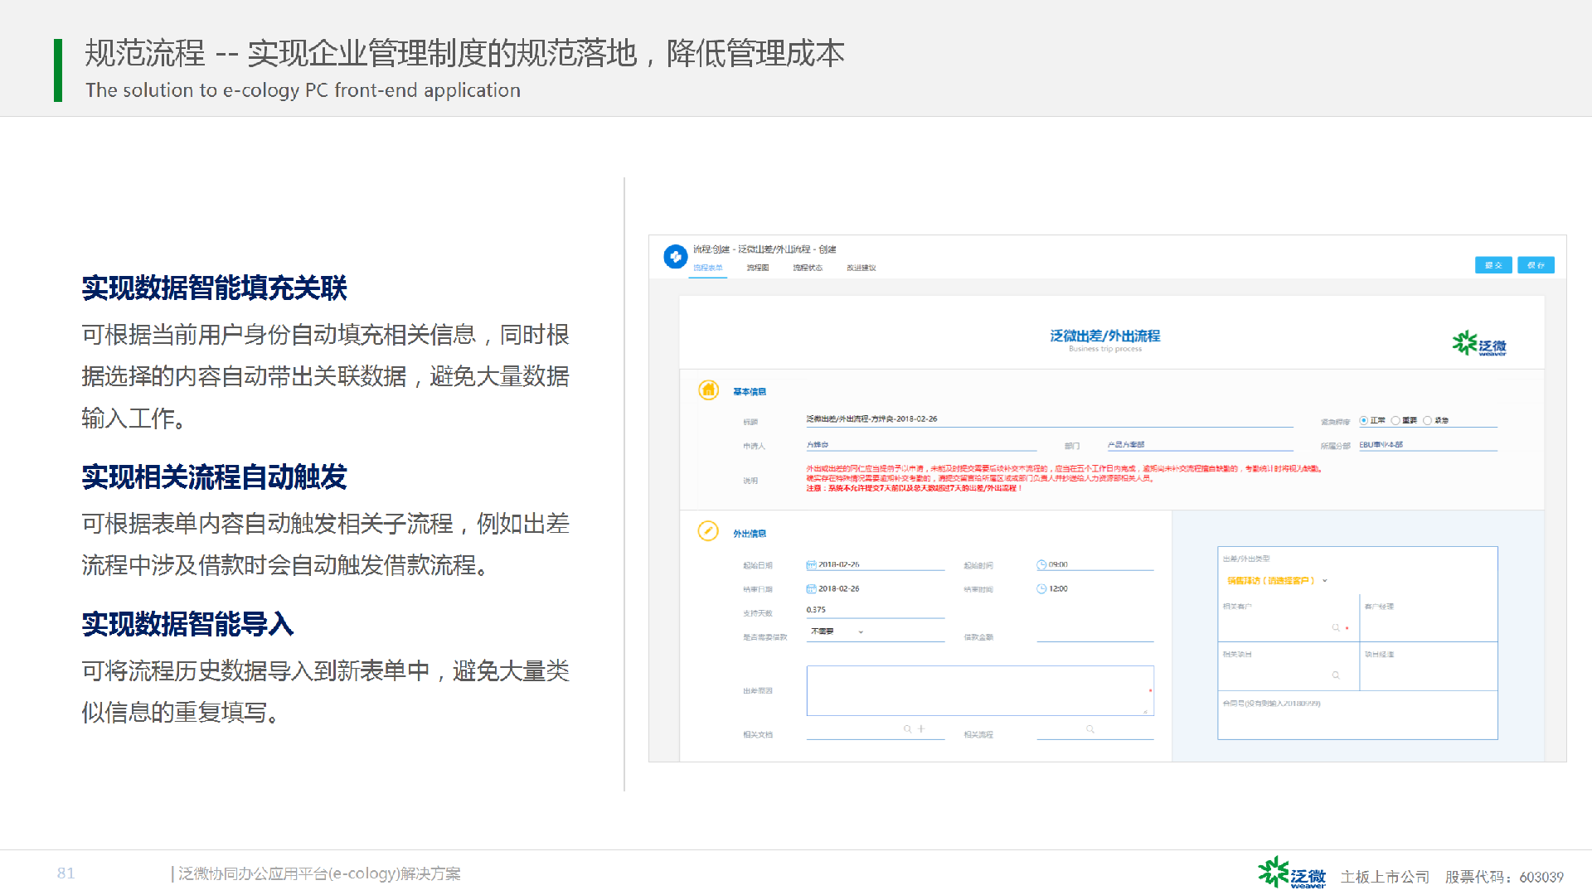Switch to the 流程状态 tab
Screen dimensions: 1592x895
tap(808, 268)
